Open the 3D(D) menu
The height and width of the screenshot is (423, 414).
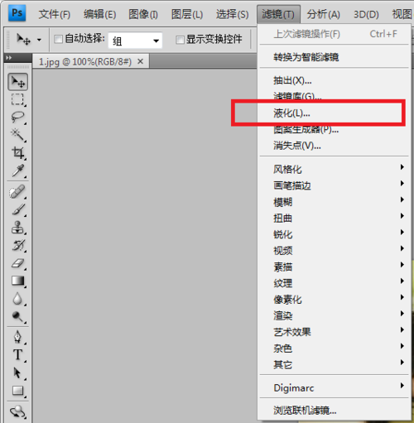[366, 14]
